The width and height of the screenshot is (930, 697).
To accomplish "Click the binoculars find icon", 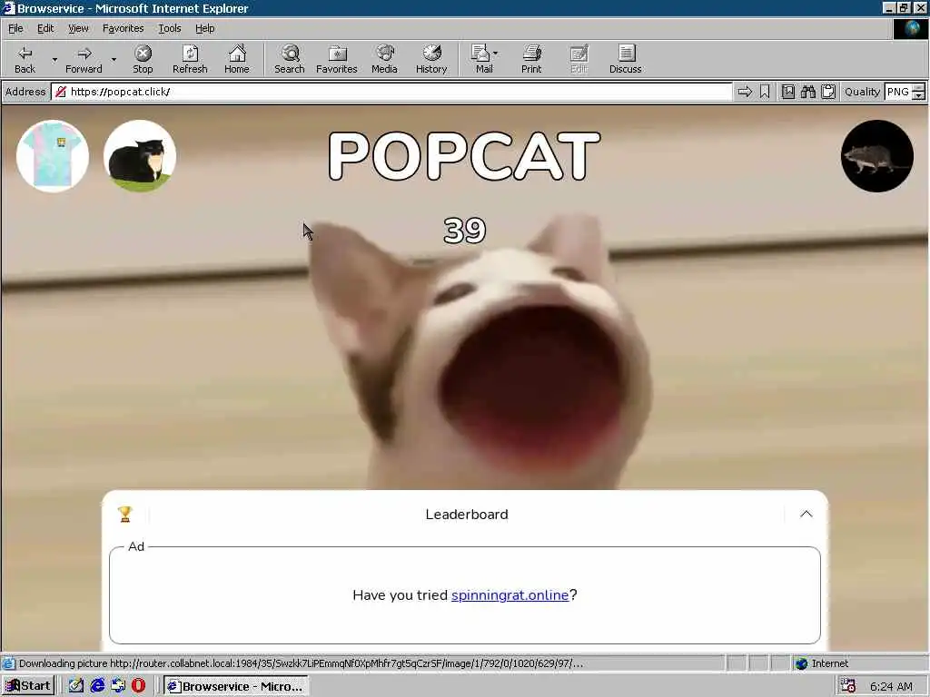I will click(807, 92).
